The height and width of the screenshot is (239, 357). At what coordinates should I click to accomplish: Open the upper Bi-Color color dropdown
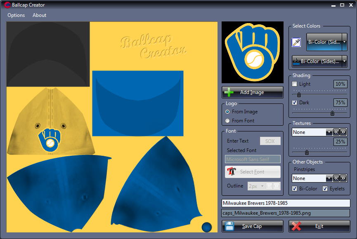tap(344, 42)
